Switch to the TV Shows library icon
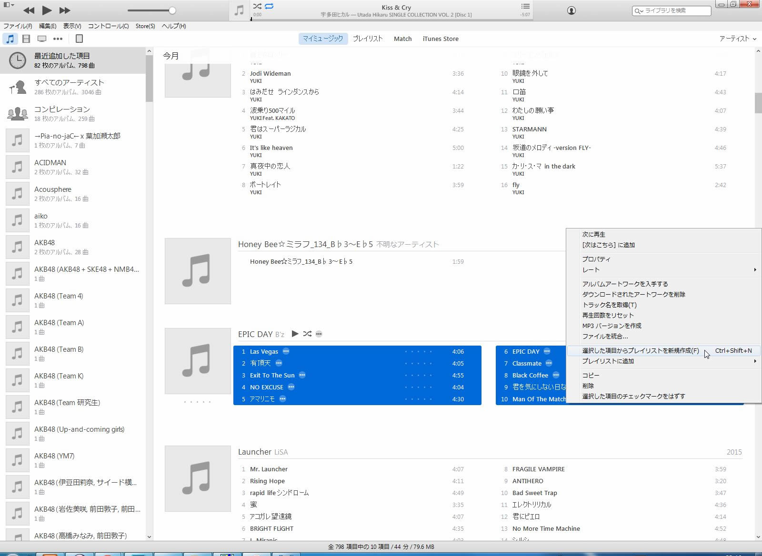The image size is (762, 556). 42,39
